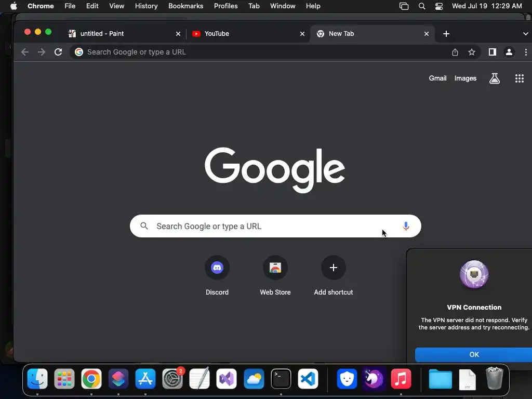This screenshot has width=532, height=399.
Task: Open Control Center in the menu bar
Action: tap(438, 6)
